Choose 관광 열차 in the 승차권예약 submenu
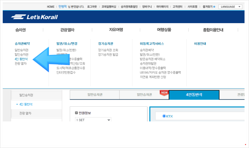 [21, 63]
